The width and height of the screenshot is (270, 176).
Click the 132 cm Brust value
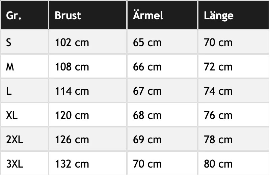(72, 164)
